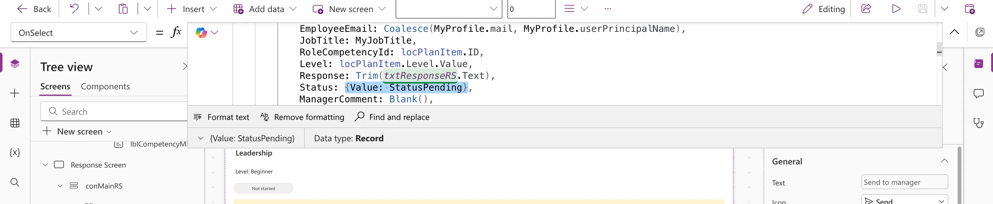Open the Copilot formula menu
Screen dimensions: 993x204
coord(207,33)
